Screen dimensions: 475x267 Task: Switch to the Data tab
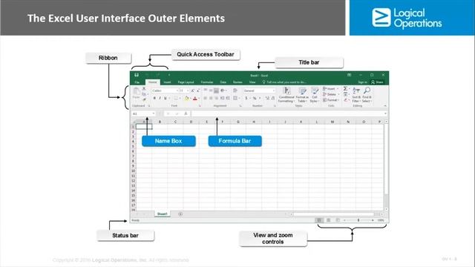click(x=223, y=82)
